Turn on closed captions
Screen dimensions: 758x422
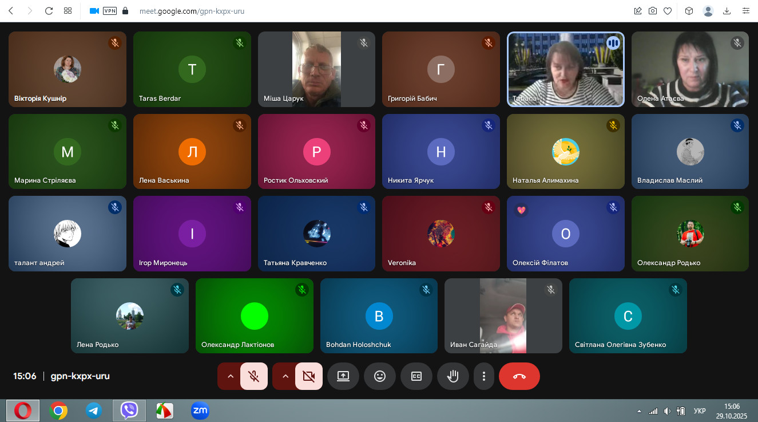416,376
